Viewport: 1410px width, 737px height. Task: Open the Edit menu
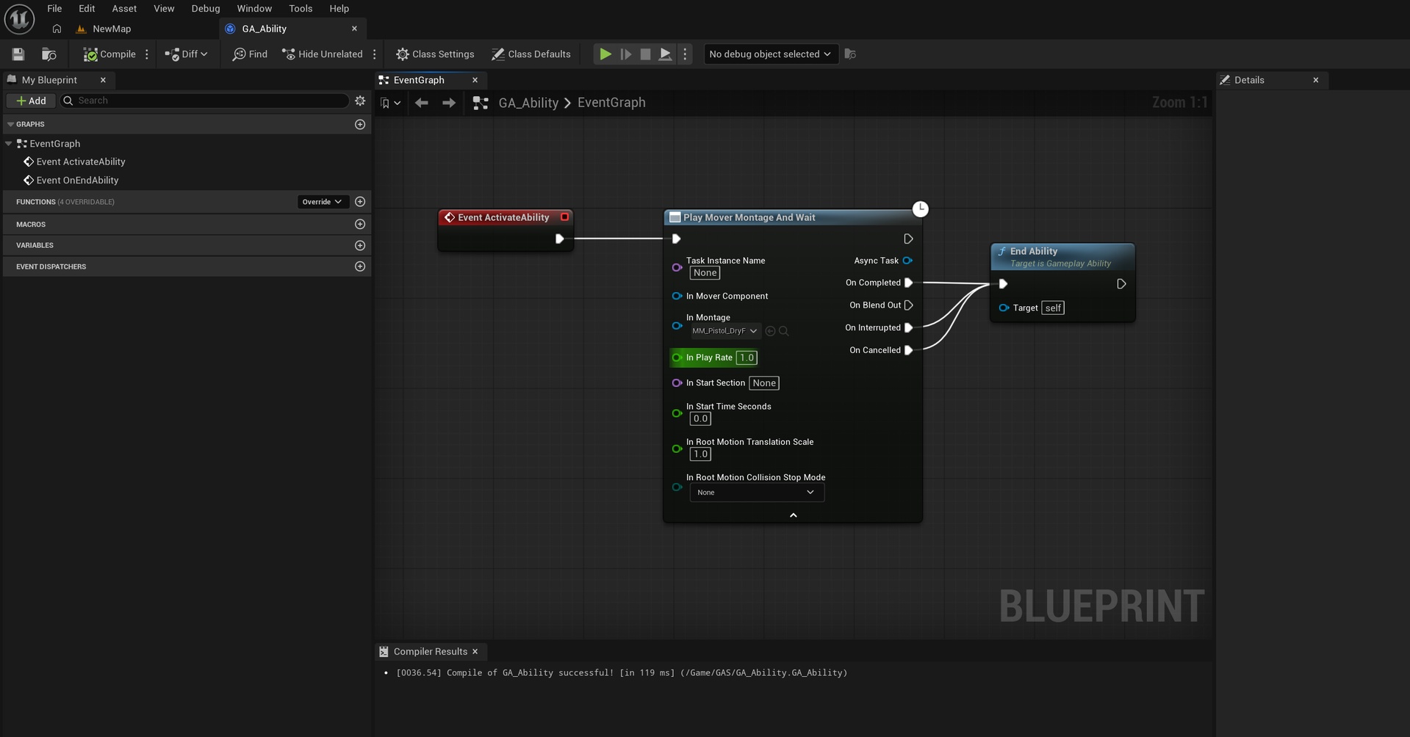(87, 9)
